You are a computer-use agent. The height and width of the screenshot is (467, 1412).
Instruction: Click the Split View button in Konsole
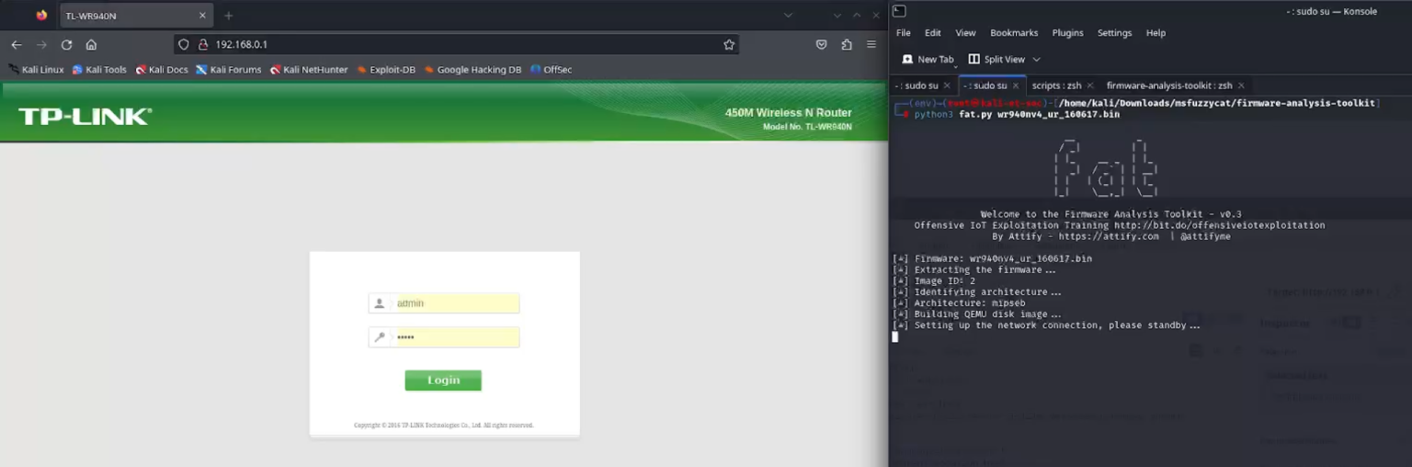pos(996,59)
